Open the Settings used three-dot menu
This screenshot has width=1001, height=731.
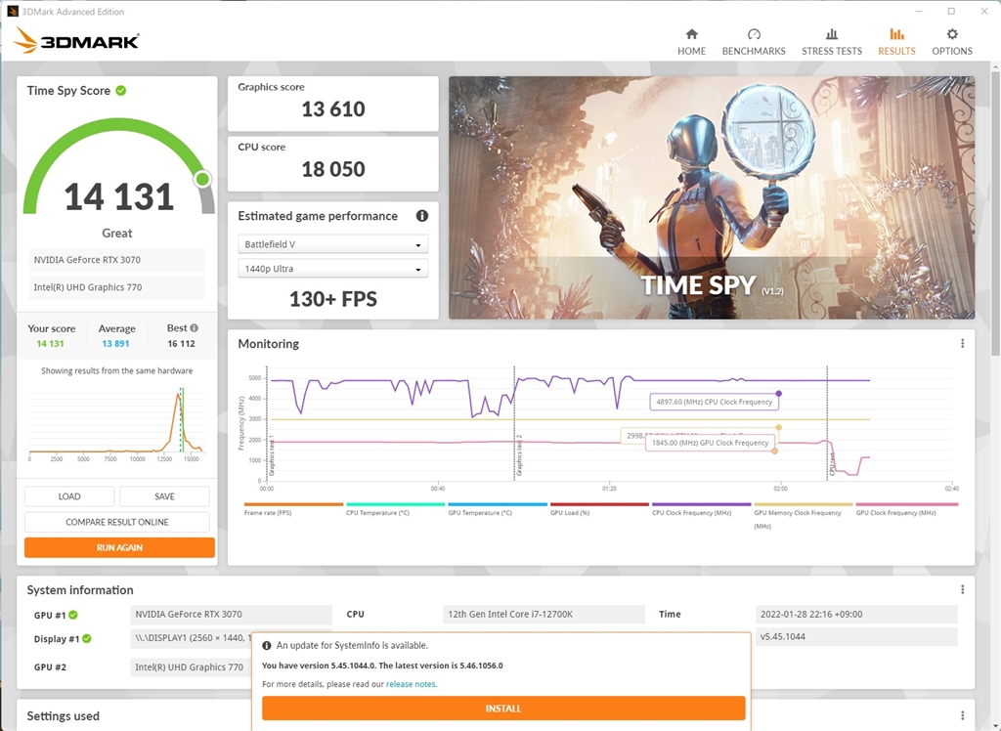[962, 715]
